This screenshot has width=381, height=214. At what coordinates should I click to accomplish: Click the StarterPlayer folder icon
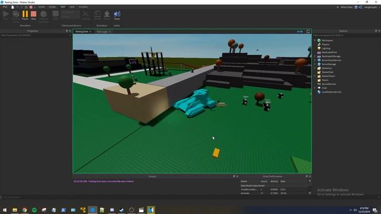tap(319, 76)
